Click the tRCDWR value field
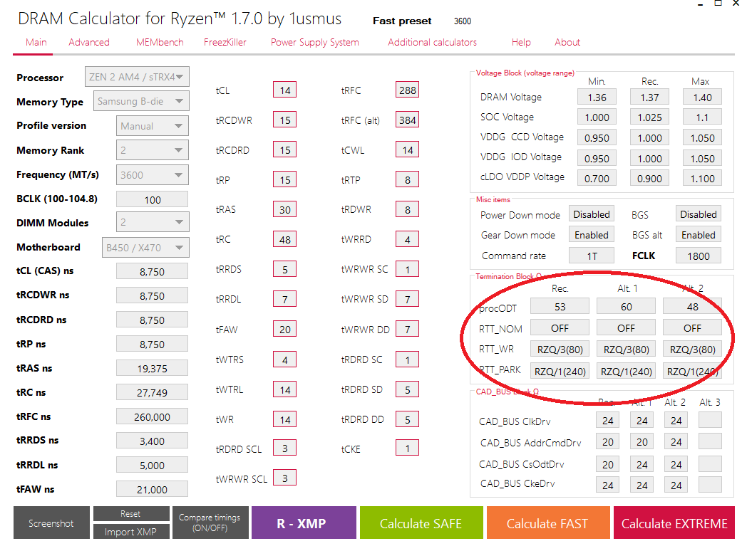 click(x=285, y=120)
